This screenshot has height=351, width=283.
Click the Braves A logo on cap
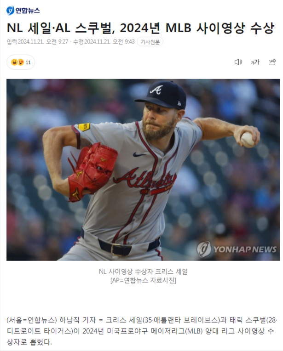tap(156, 90)
